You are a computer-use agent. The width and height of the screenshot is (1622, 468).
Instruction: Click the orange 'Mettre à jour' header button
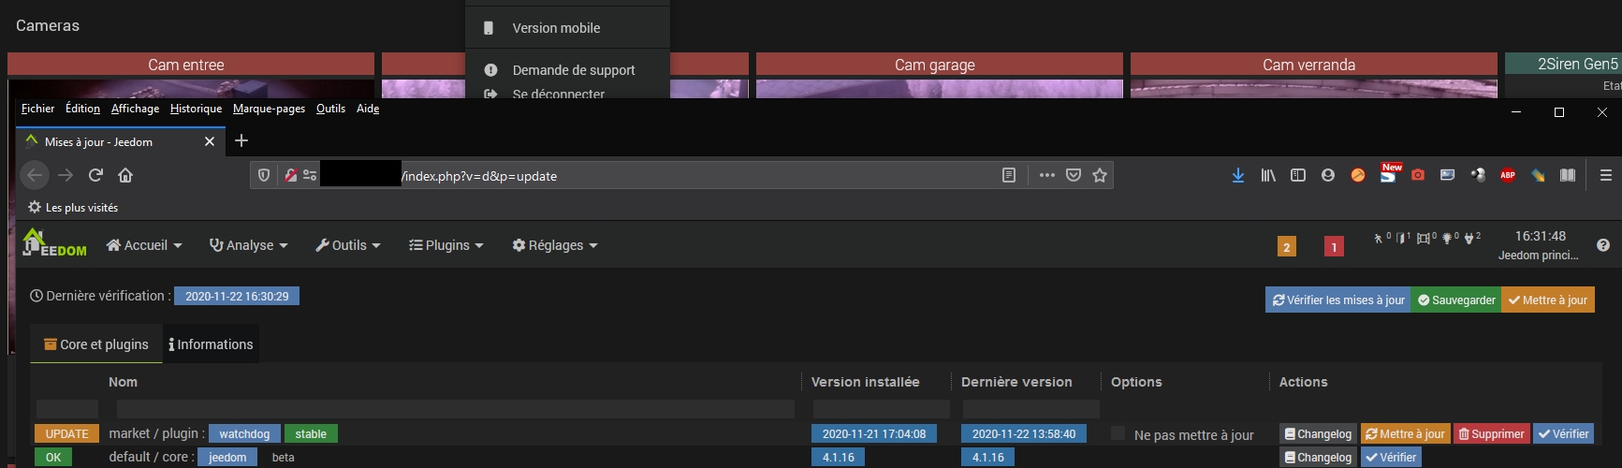(x=1547, y=300)
